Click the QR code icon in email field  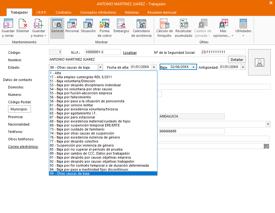click(266, 146)
